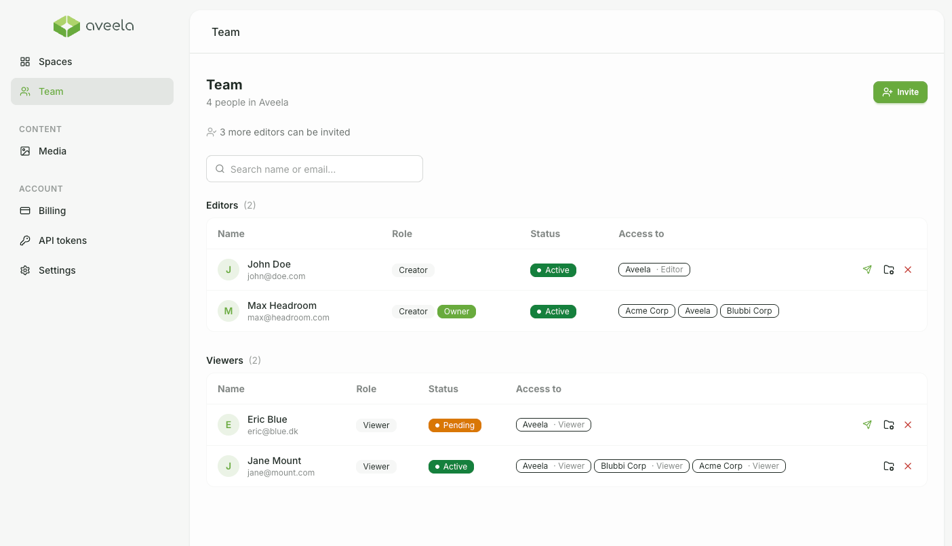
Task: Click the green Invite button
Action: click(x=900, y=92)
